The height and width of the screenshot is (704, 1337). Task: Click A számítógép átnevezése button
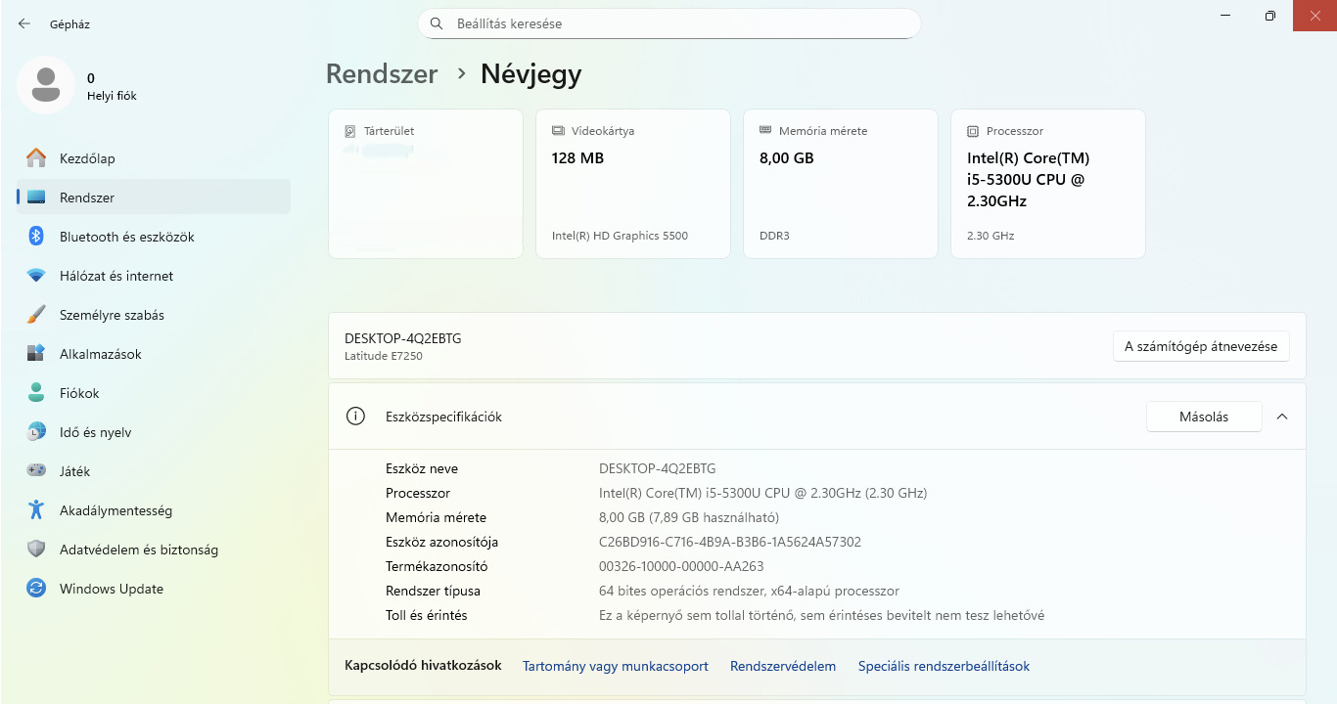[1201, 346]
